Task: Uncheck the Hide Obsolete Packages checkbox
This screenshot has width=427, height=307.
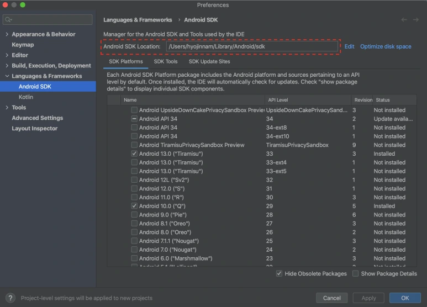Action: [280, 273]
